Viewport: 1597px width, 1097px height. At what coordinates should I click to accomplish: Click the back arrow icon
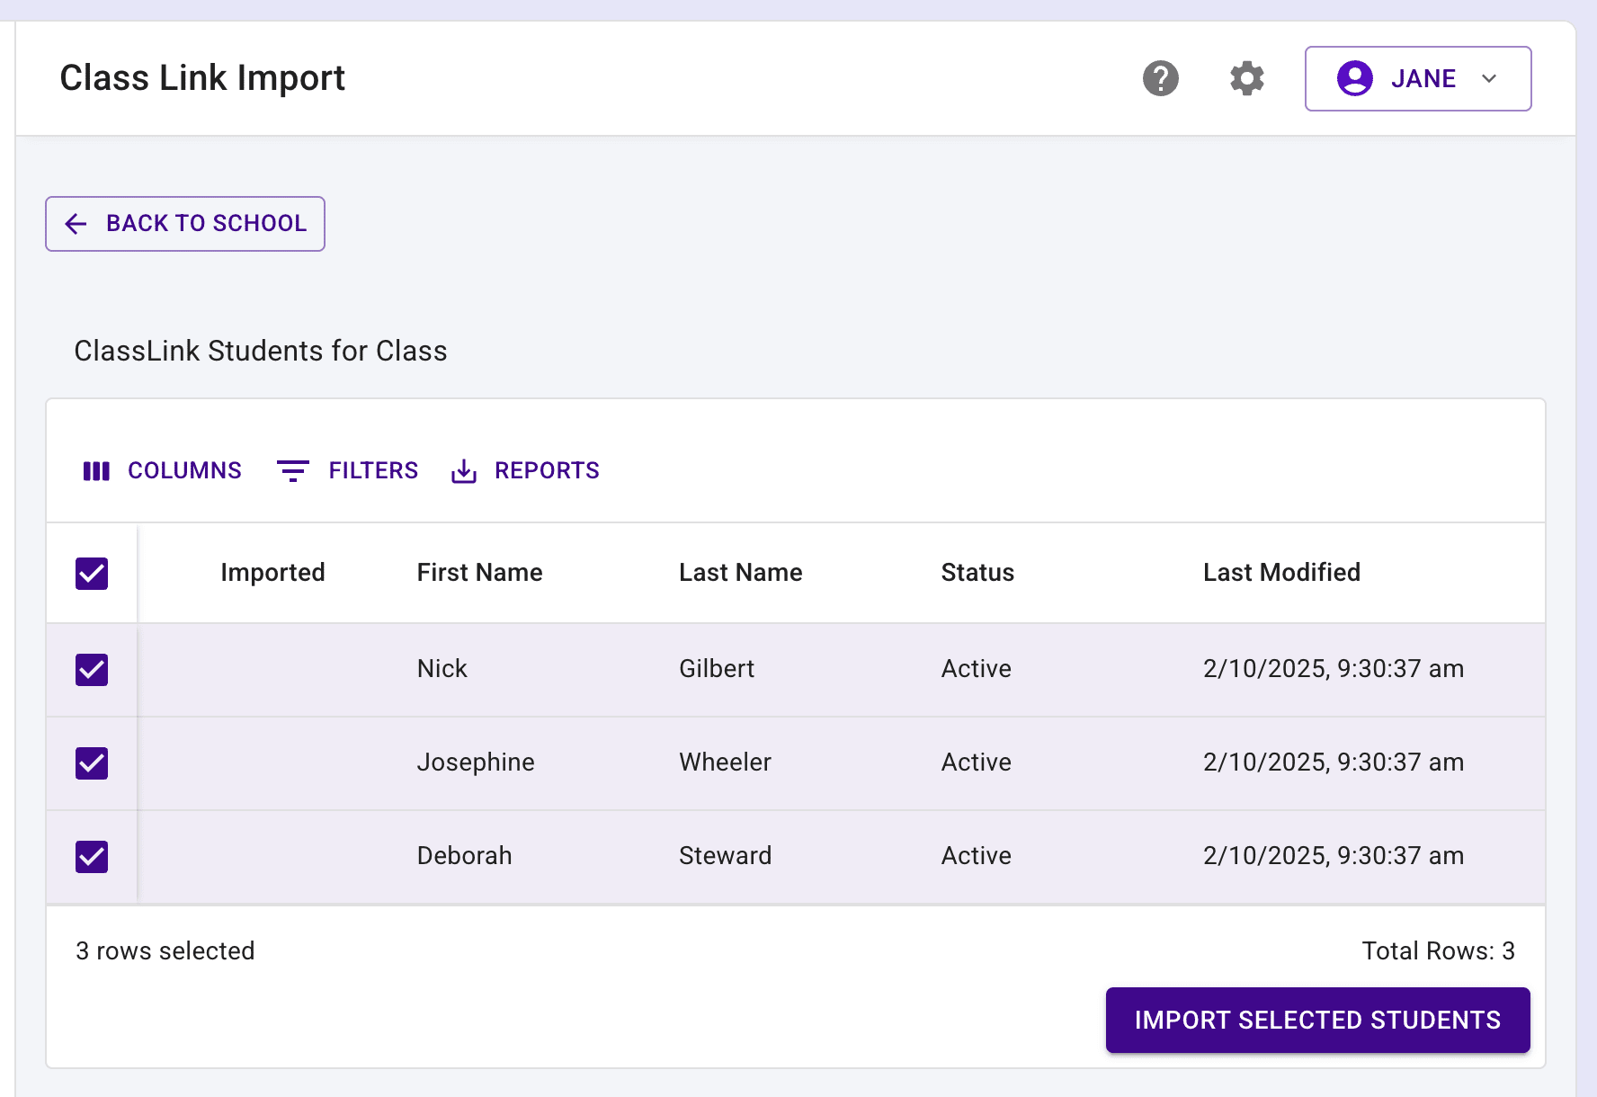(76, 224)
